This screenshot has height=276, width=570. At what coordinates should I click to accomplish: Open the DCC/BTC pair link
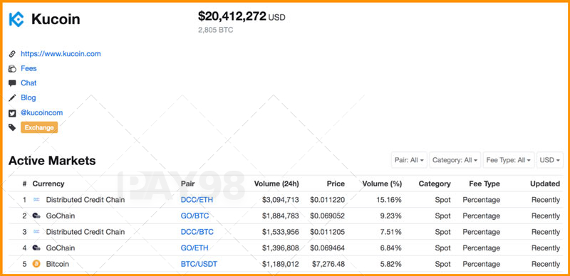click(197, 232)
